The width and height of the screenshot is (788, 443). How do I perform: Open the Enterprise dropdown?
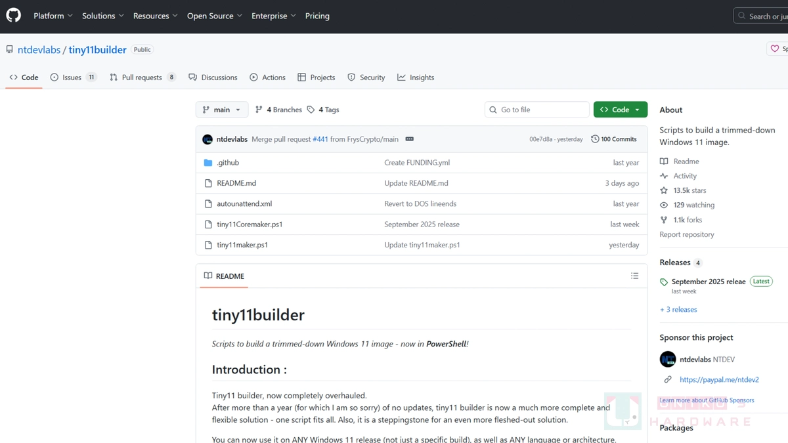coord(274,16)
